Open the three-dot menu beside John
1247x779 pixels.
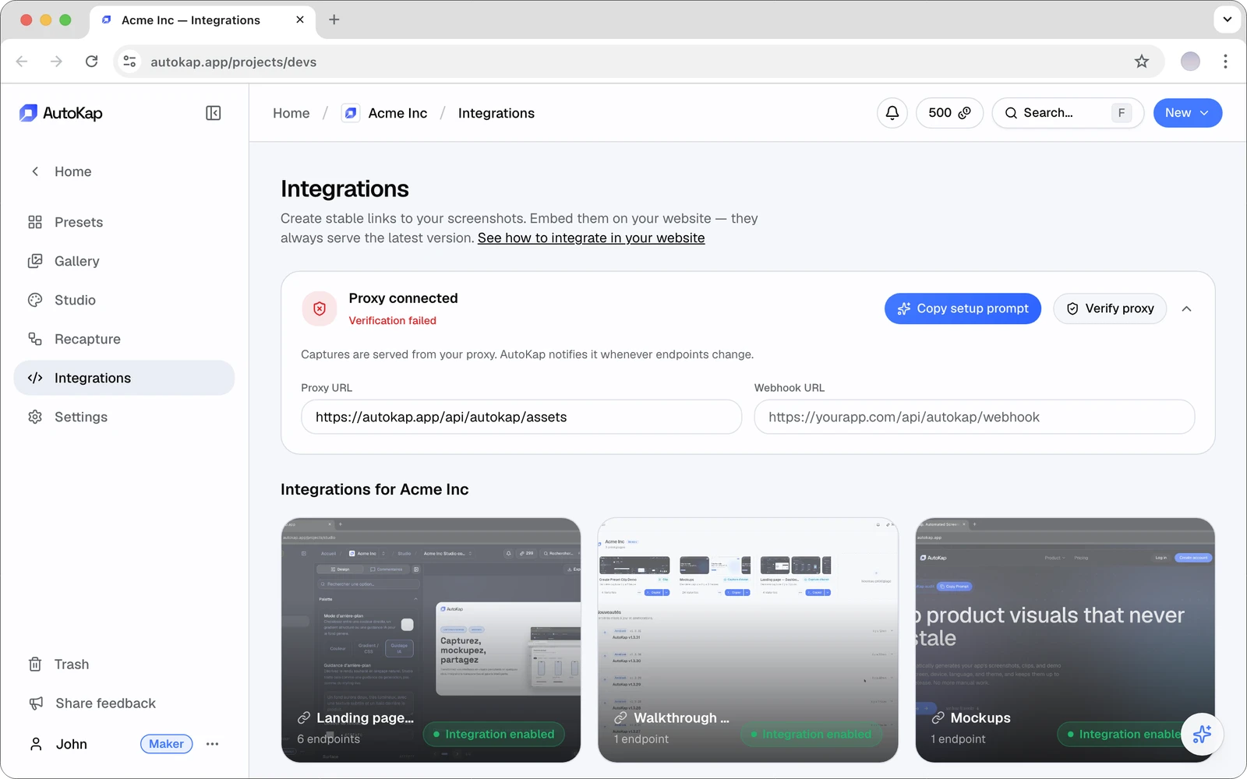[212, 744]
